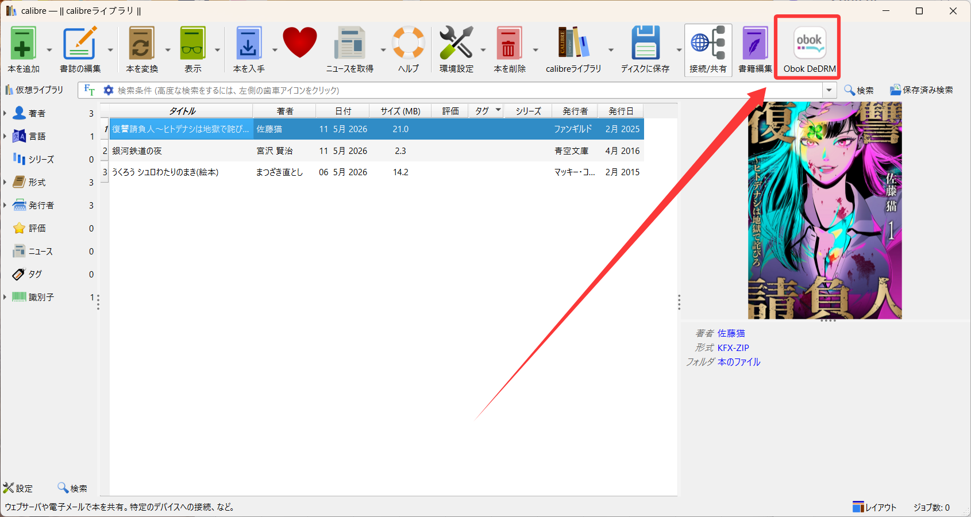The height and width of the screenshot is (517, 971).
Task: Sort by the 発行日 column header
Action: tap(621, 111)
